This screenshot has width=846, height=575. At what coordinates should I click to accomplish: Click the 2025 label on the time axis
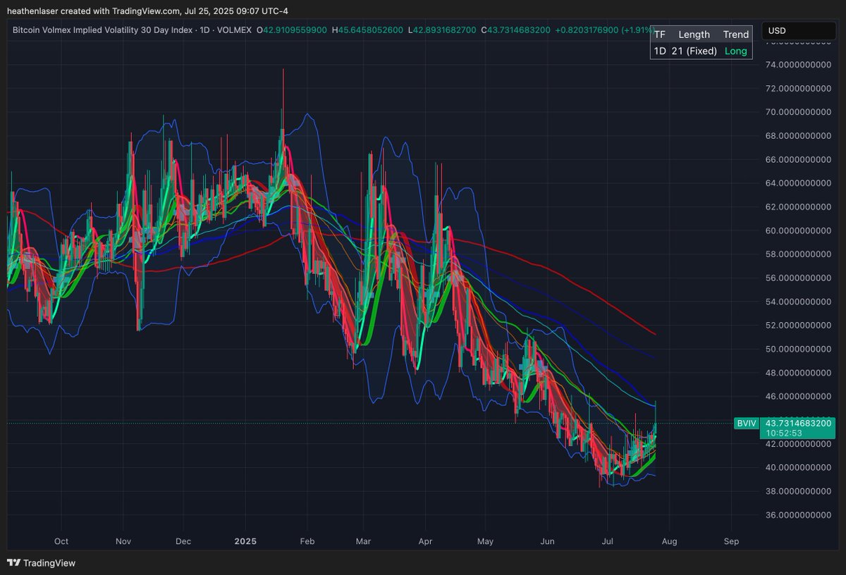(246, 541)
